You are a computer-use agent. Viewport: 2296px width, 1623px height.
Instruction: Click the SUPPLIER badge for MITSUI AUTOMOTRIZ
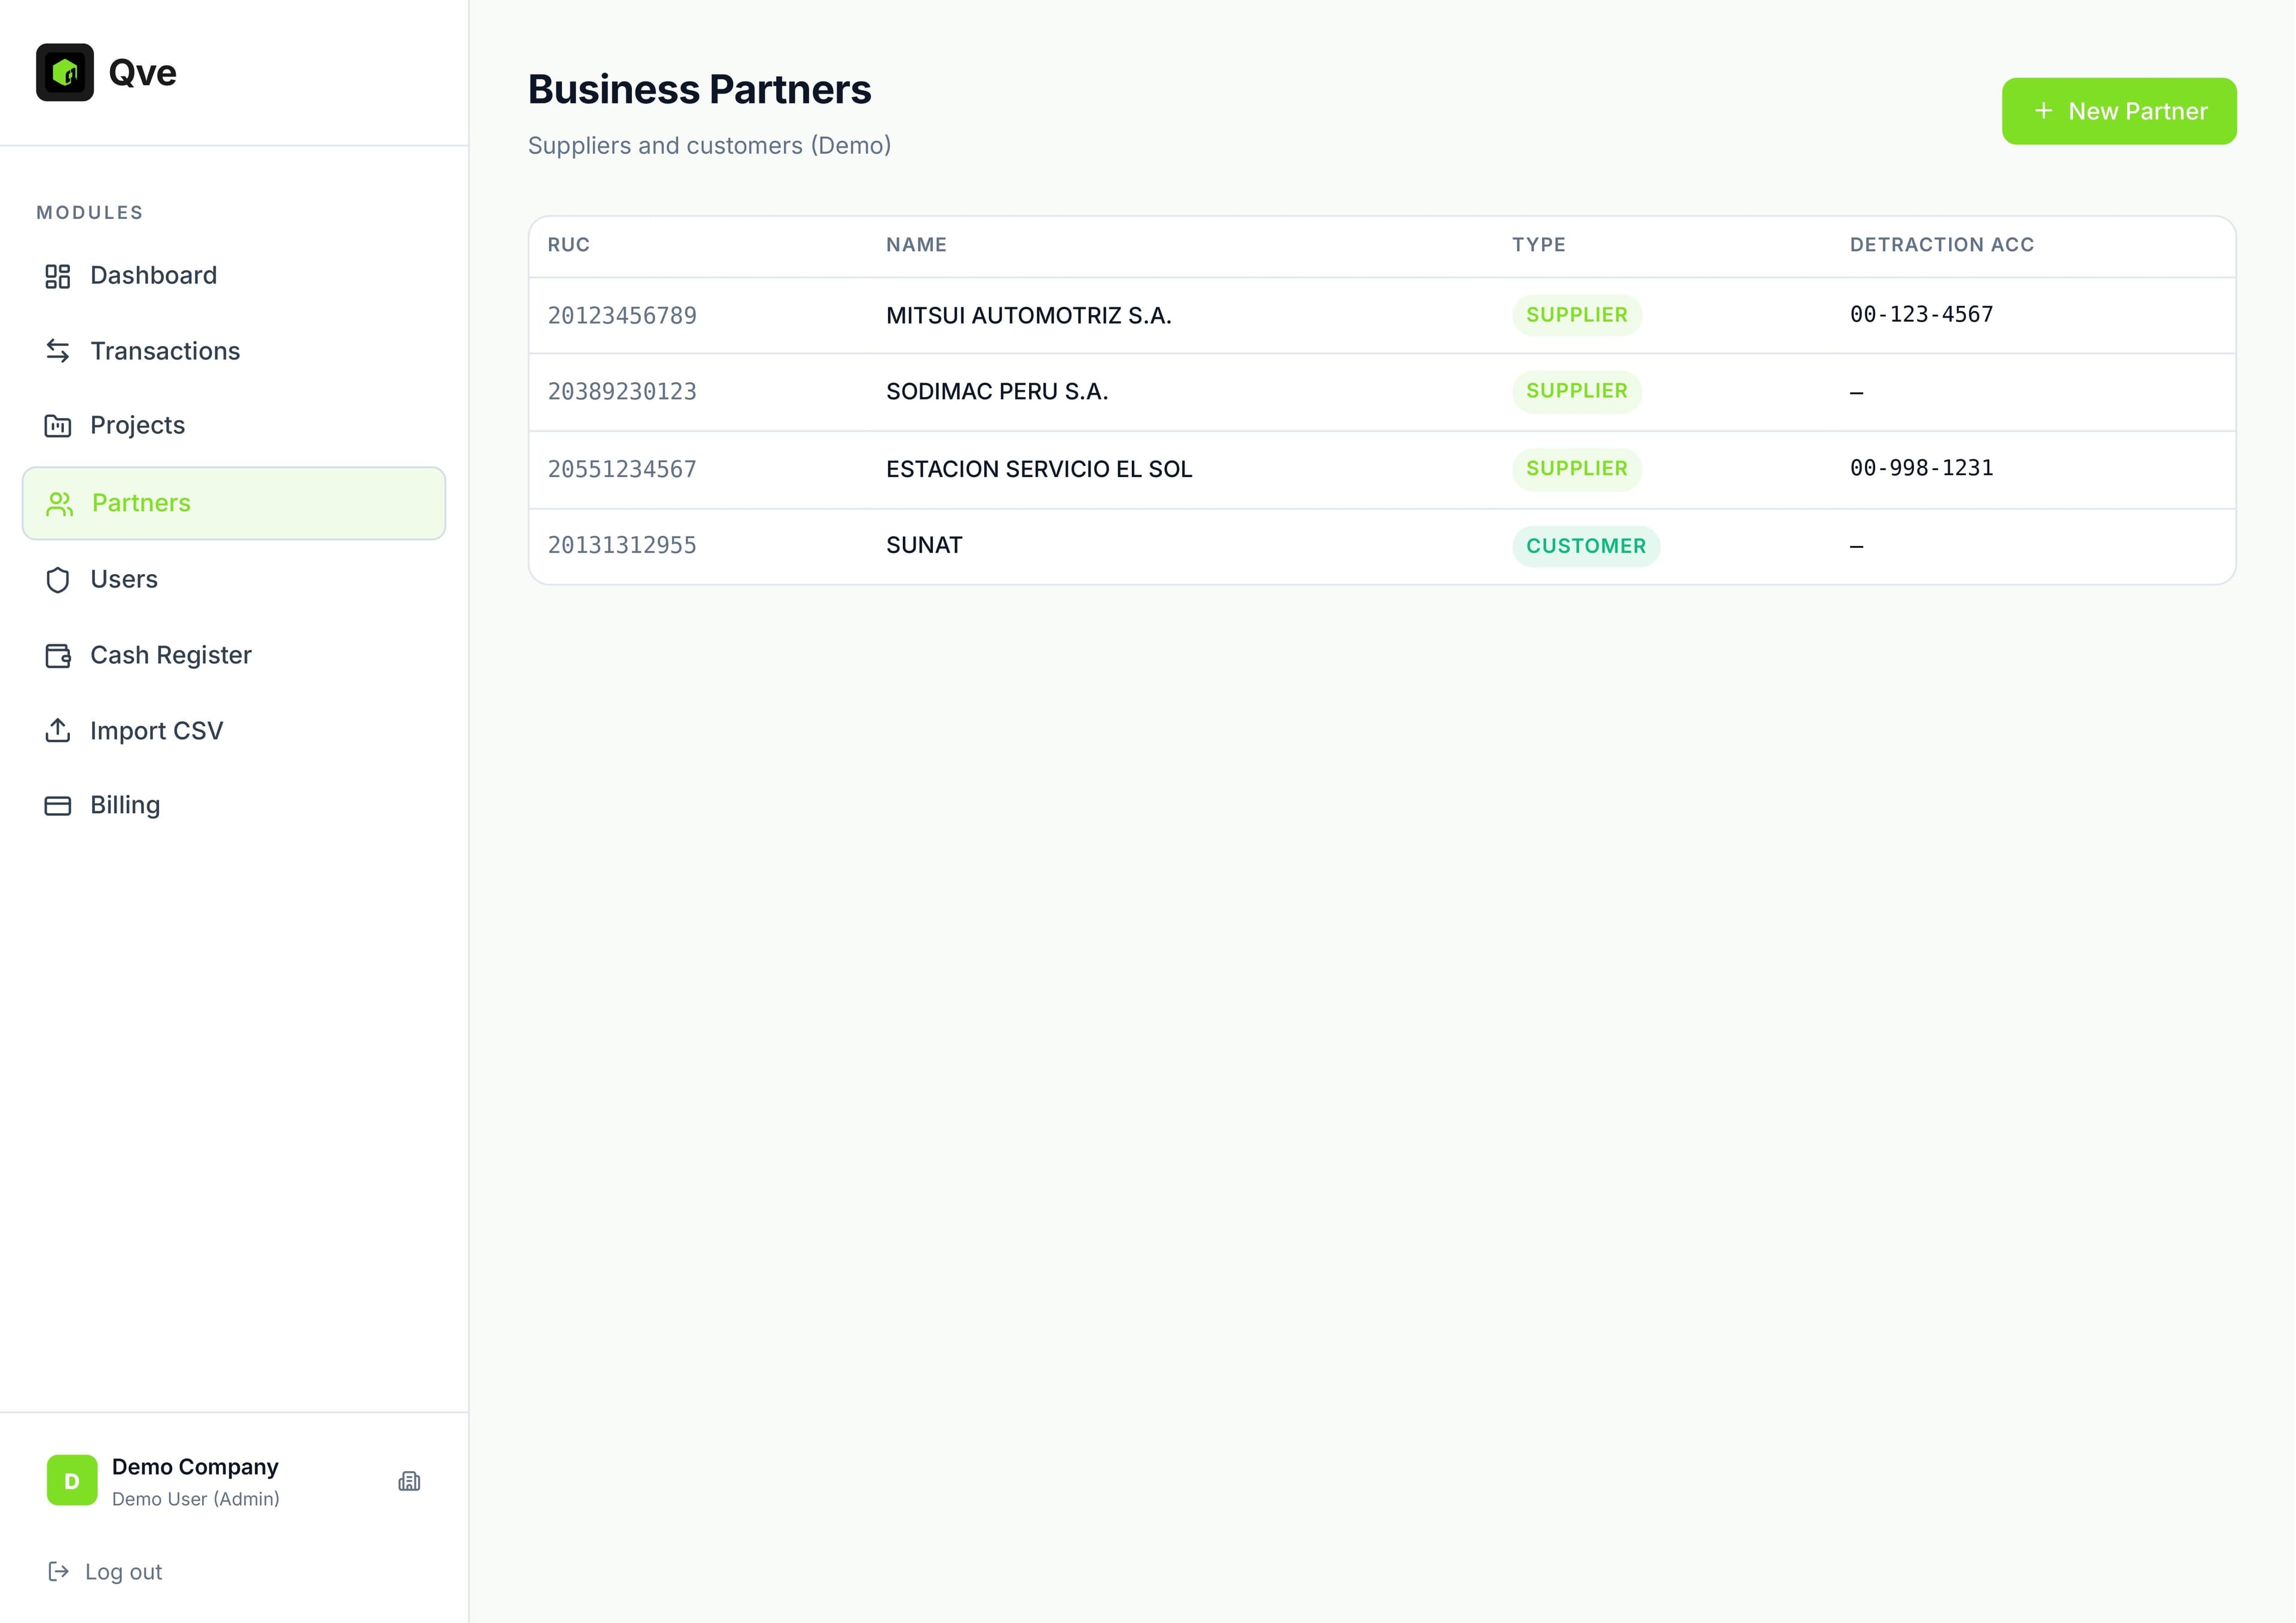1577,314
